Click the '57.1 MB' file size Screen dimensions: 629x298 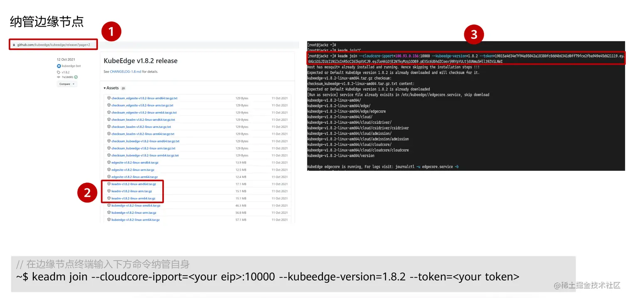click(241, 219)
